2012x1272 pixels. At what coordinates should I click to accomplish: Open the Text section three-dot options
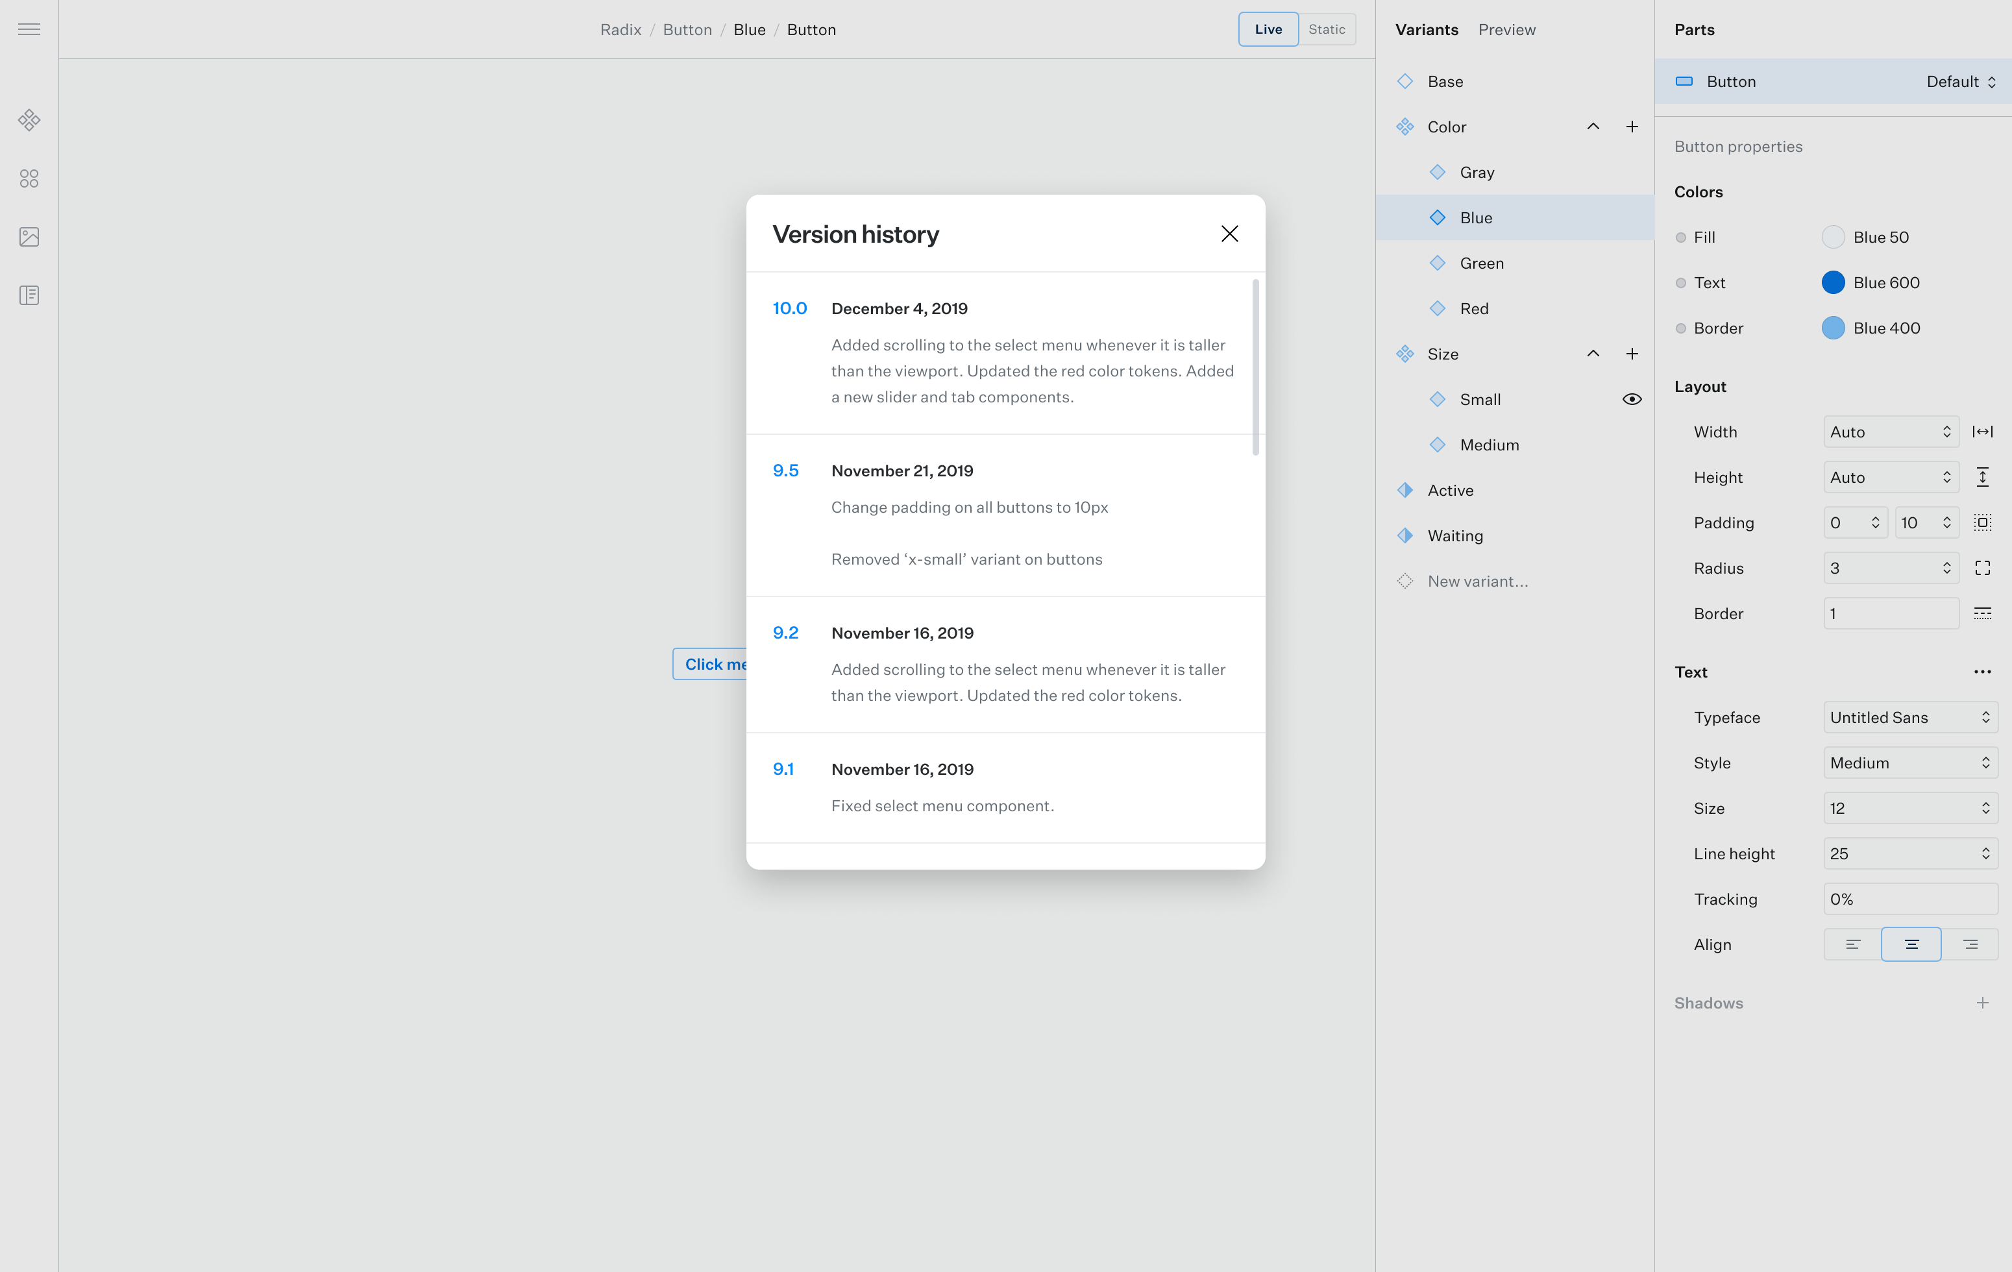(1982, 672)
